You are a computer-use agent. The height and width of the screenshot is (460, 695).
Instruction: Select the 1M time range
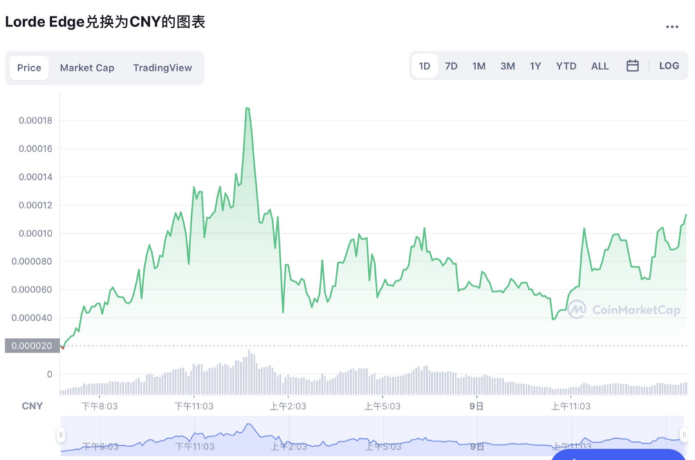click(479, 66)
